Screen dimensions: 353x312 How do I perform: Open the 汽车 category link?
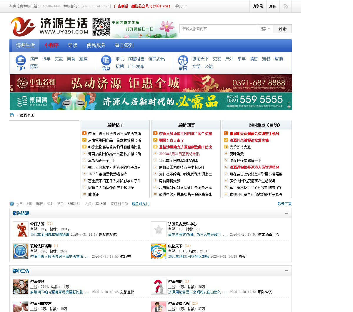click(46, 59)
